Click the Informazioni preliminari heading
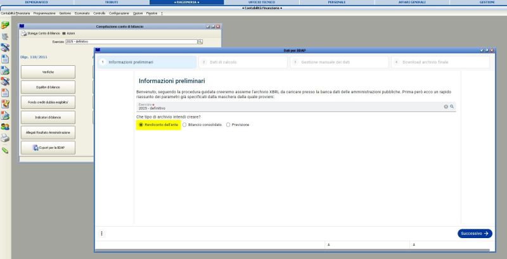Viewport: 507px width, 259px height. [x=172, y=80]
